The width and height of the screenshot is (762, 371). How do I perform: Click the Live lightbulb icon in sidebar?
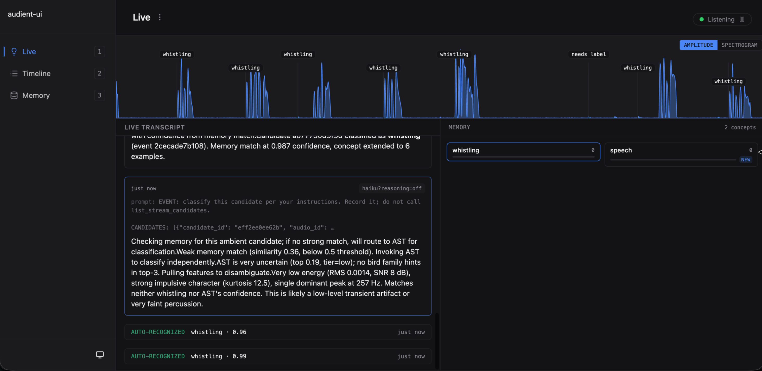[x=14, y=52]
